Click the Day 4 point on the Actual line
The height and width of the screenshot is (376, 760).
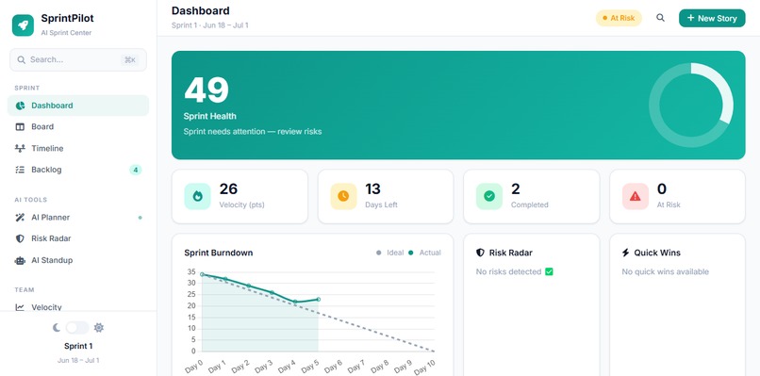click(x=295, y=302)
